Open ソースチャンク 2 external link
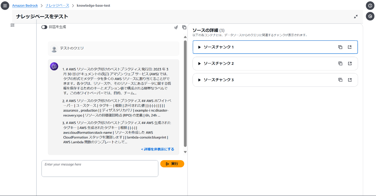 pos(350,63)
